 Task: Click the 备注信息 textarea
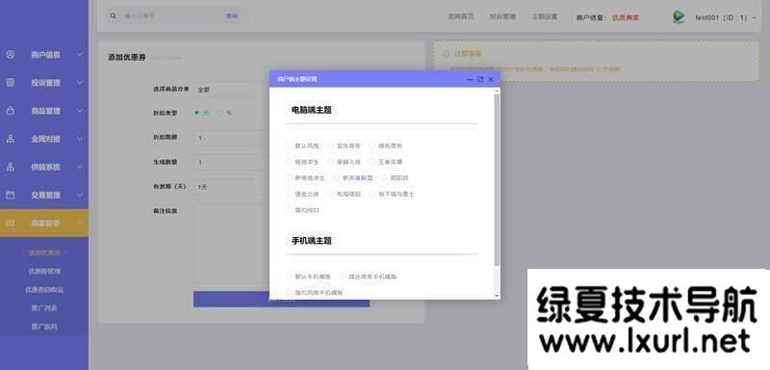(232, 243)
